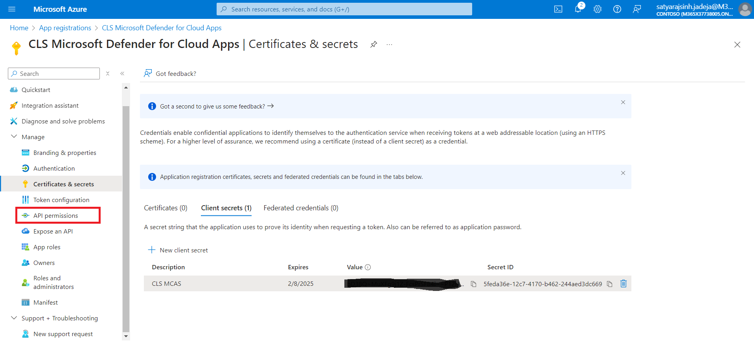
Task: Focus the global search resources box
Action: pos(344,9)
